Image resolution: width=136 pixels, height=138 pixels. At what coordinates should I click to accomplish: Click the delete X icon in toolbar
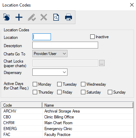point(44,17)
